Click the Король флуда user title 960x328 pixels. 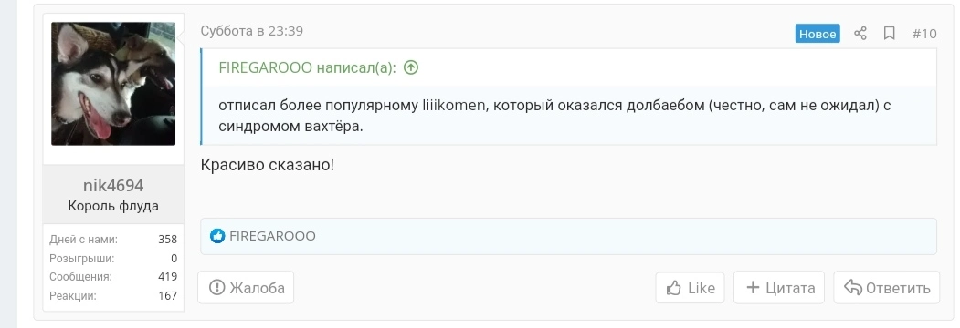[x=113, y=206]
